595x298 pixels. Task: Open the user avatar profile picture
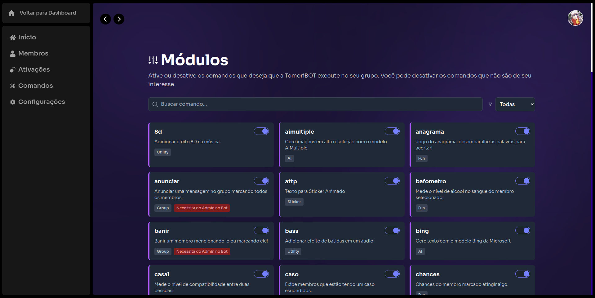click(575, 18)
